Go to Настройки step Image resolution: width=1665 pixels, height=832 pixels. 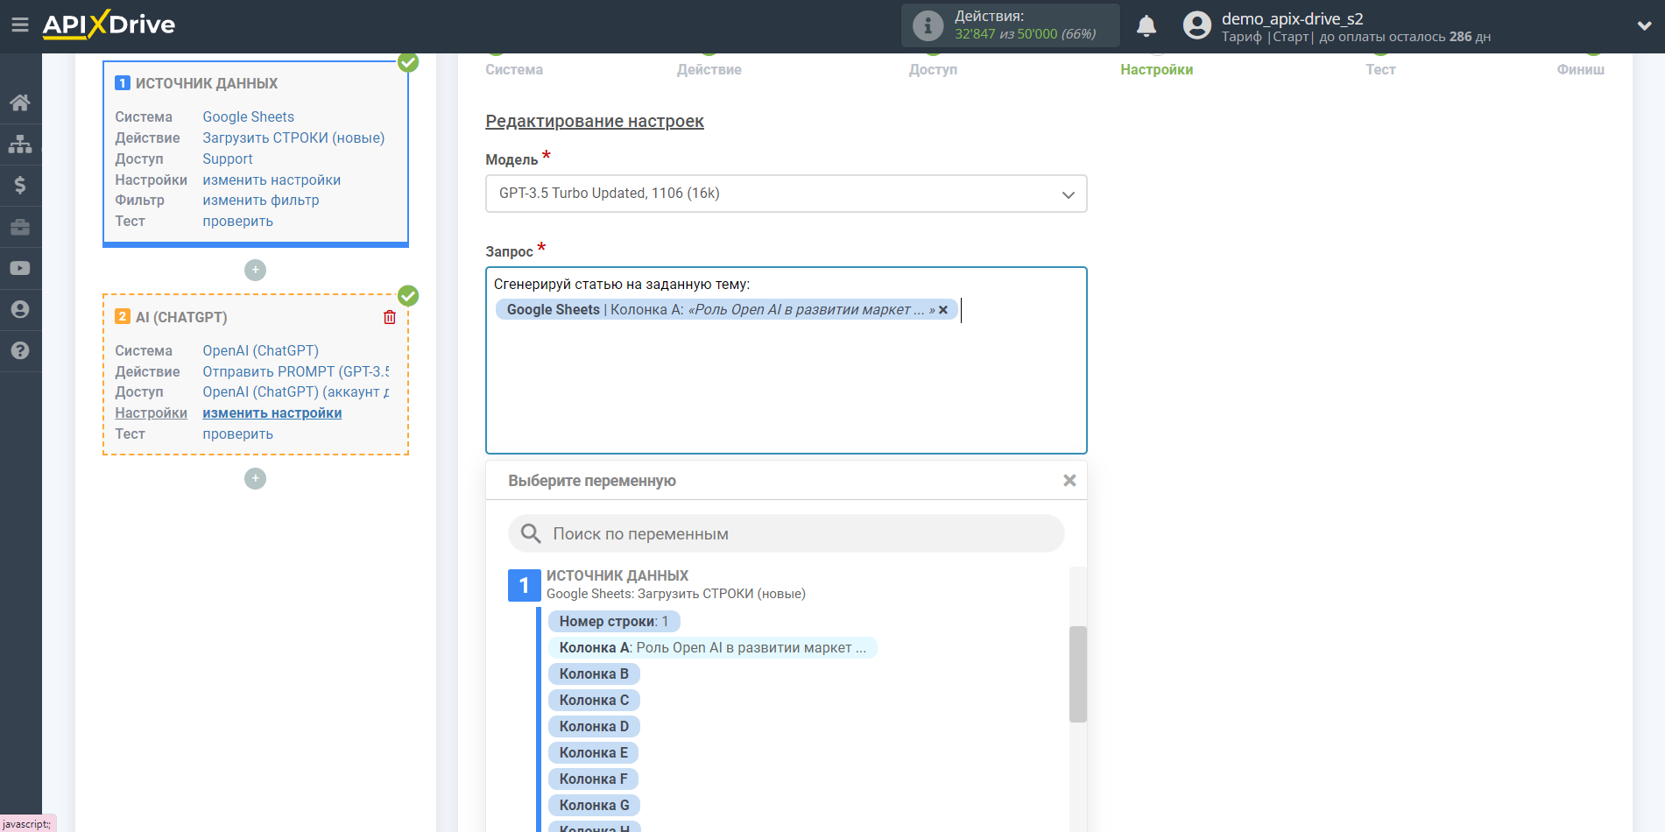tap(1156, 69)
